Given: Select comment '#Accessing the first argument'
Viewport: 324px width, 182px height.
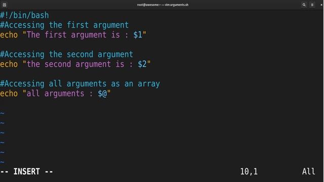Looking at the screenshot, I should click(64, 25).
